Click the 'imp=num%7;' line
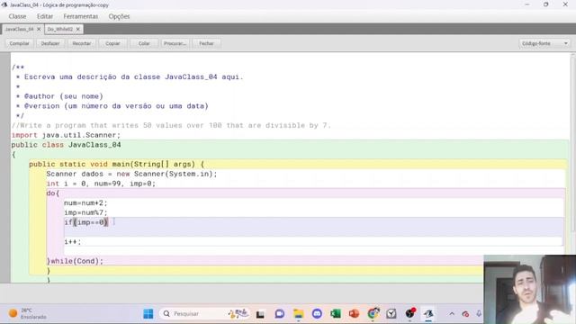This screenshot has height=324, width=576. (85, 212)
